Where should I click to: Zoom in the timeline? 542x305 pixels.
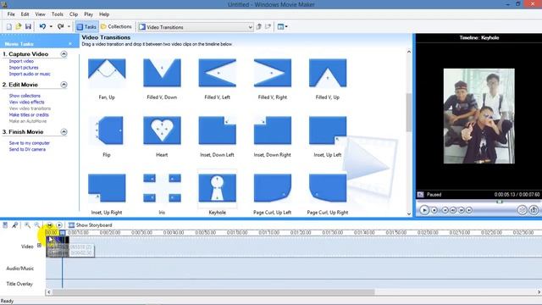coord(27,225)
